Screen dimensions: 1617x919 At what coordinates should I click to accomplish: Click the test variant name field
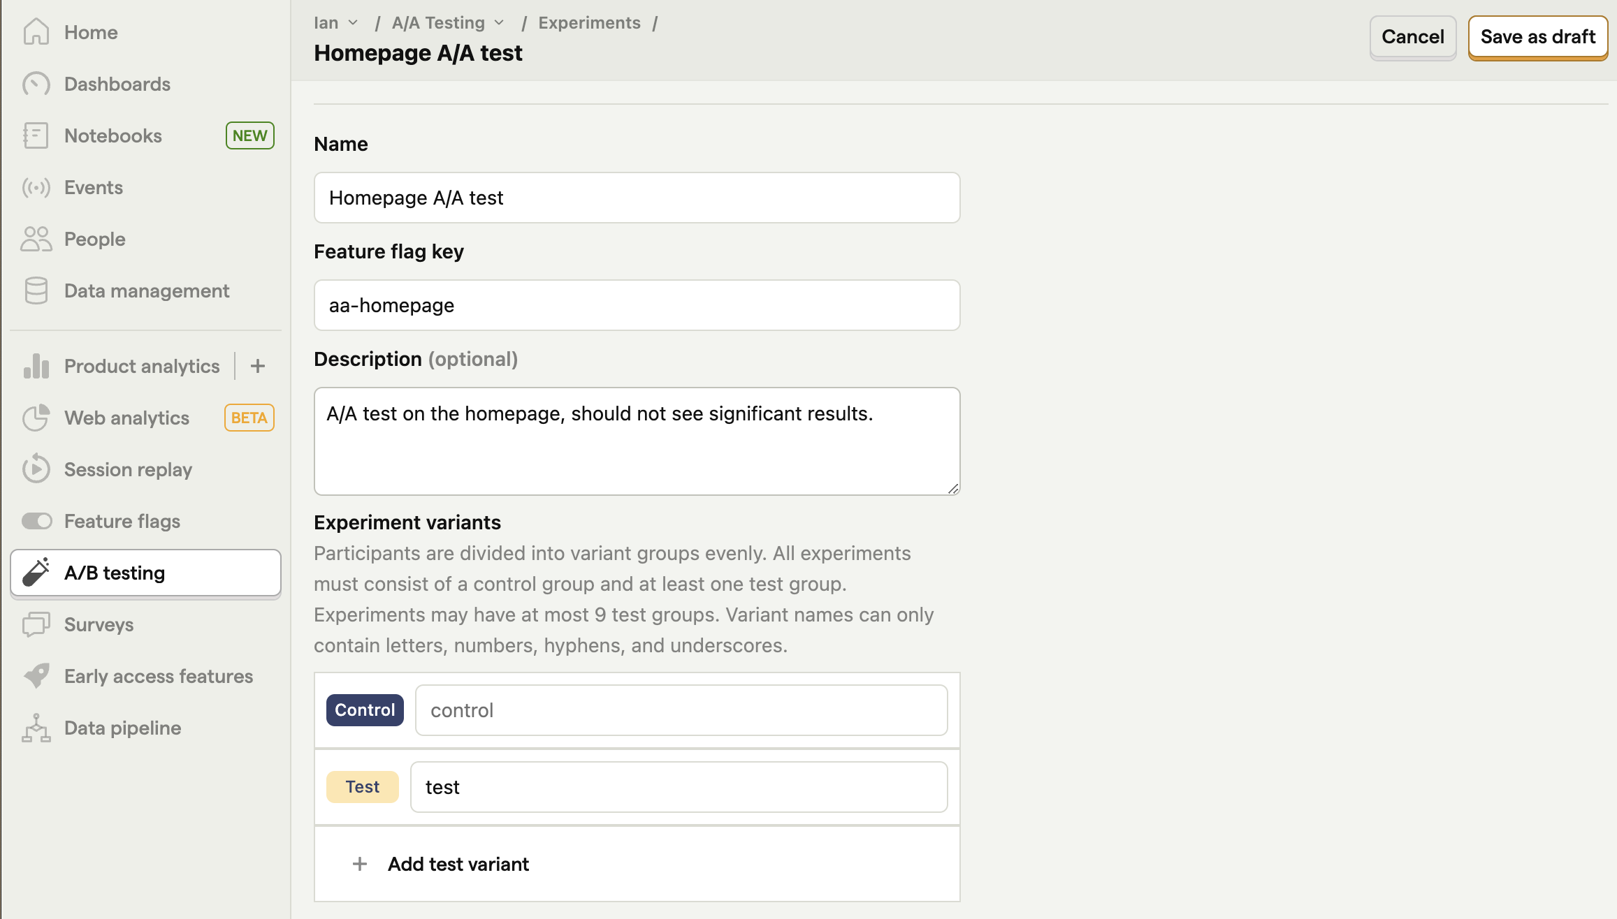tap(679, 787)
